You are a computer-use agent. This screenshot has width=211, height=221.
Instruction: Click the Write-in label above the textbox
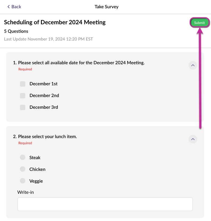tap(26, 192)
